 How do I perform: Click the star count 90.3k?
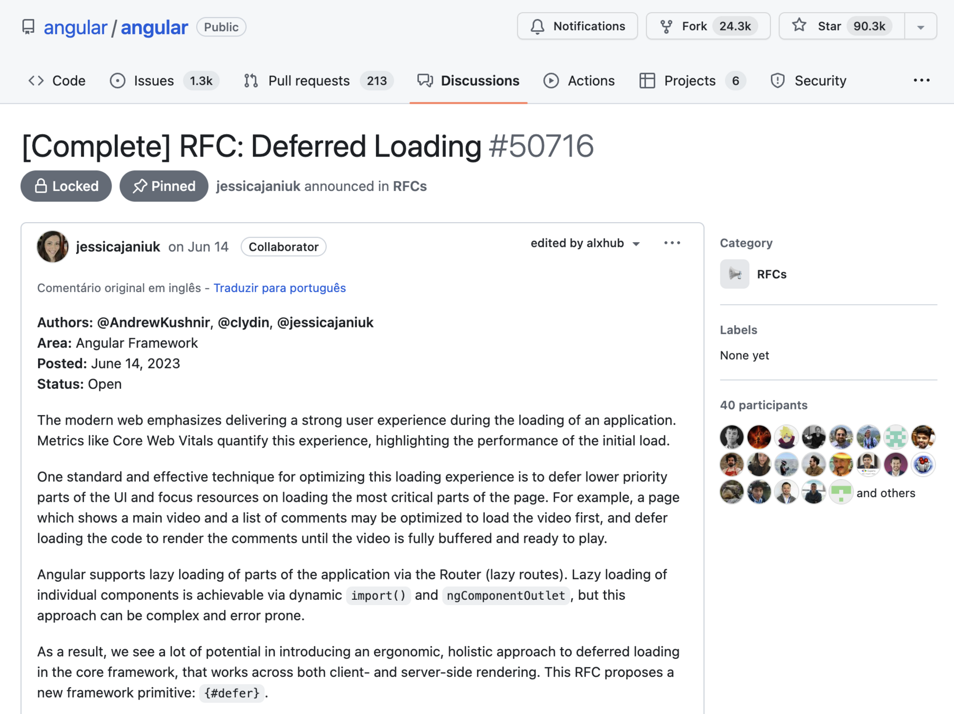869,26
